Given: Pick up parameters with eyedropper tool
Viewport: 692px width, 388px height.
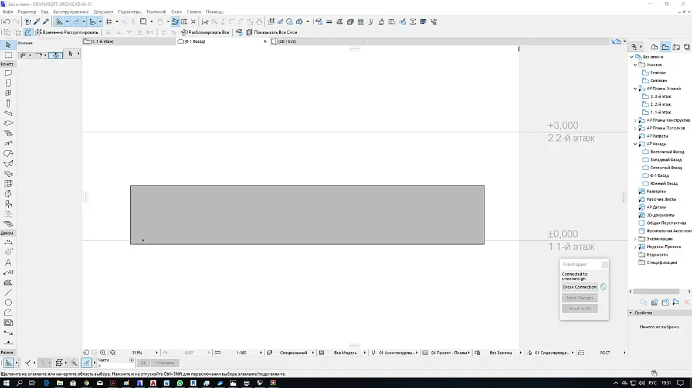Looking at the screenshot, I should point(37,22).
